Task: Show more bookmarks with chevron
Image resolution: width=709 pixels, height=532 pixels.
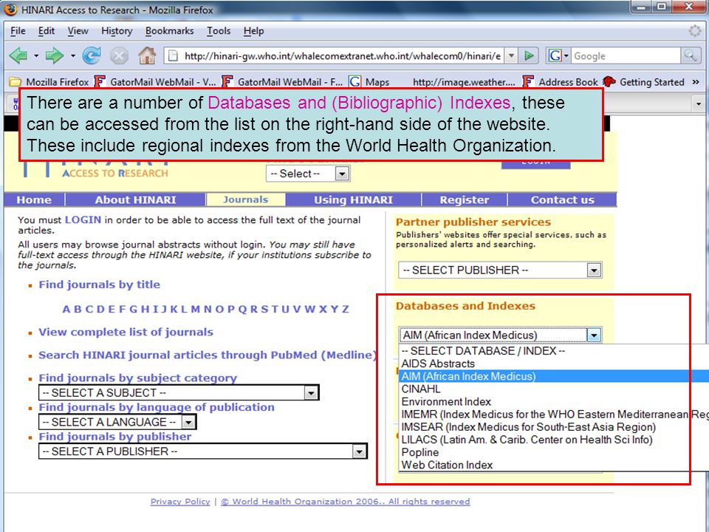Action: pos(696,82)
